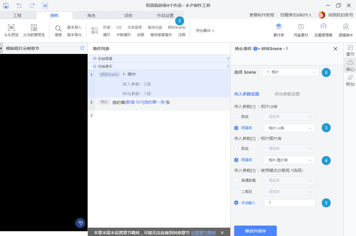Dismiss the chapter jump warning bar
Image resolution: width=356 pixels, height=236 pixels.
222,233
